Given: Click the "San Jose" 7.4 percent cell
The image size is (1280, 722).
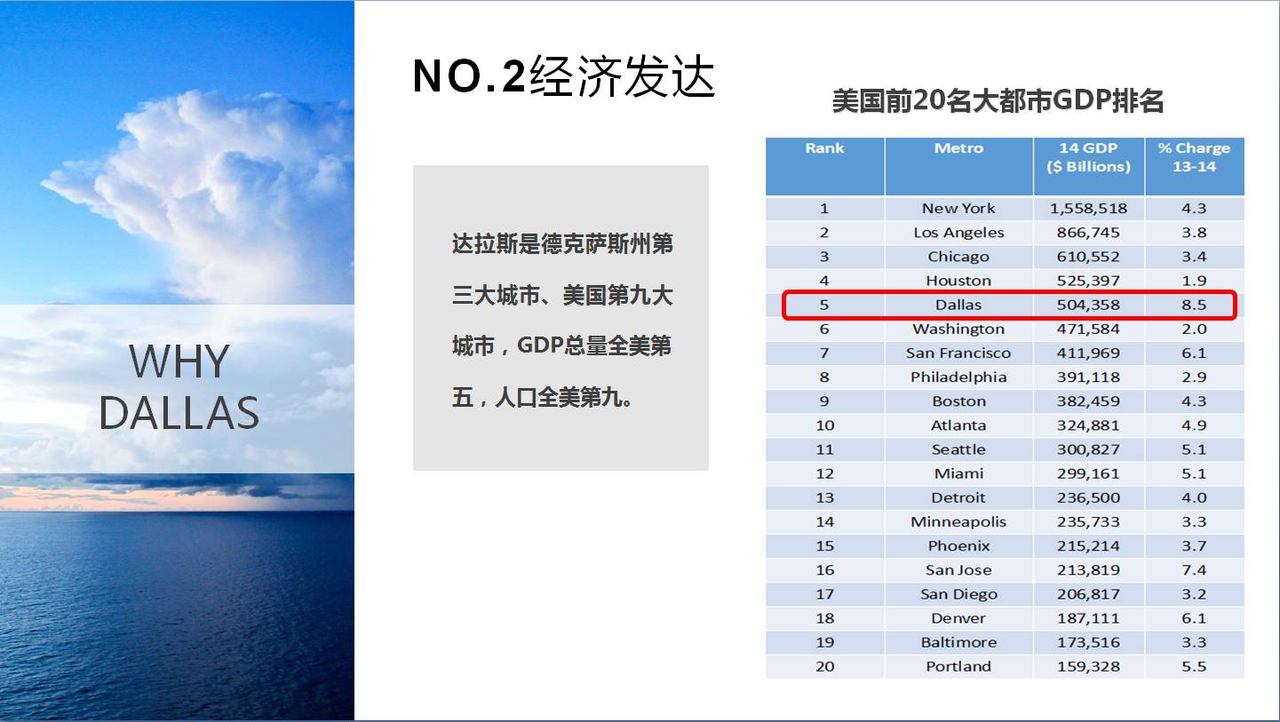Looking at the screenshot, I should [1194, 570].
